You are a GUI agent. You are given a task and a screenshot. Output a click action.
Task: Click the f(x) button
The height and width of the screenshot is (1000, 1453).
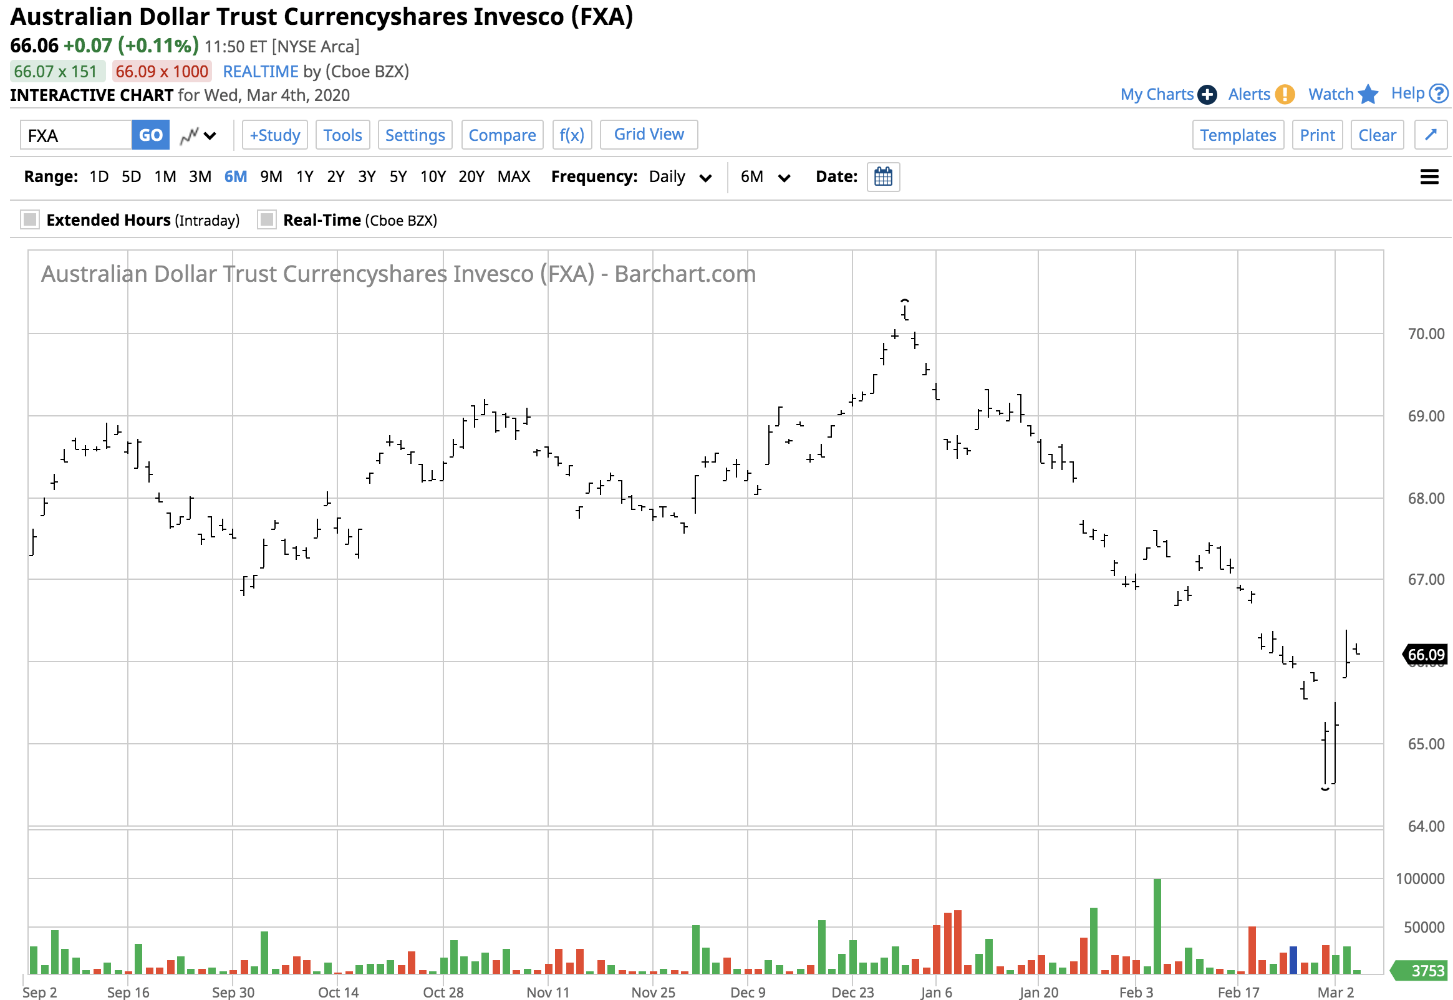click(x=571, y=135)
